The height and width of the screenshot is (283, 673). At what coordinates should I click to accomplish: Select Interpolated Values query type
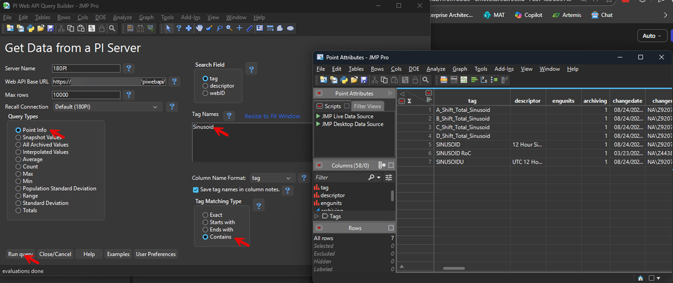(42, 152)
